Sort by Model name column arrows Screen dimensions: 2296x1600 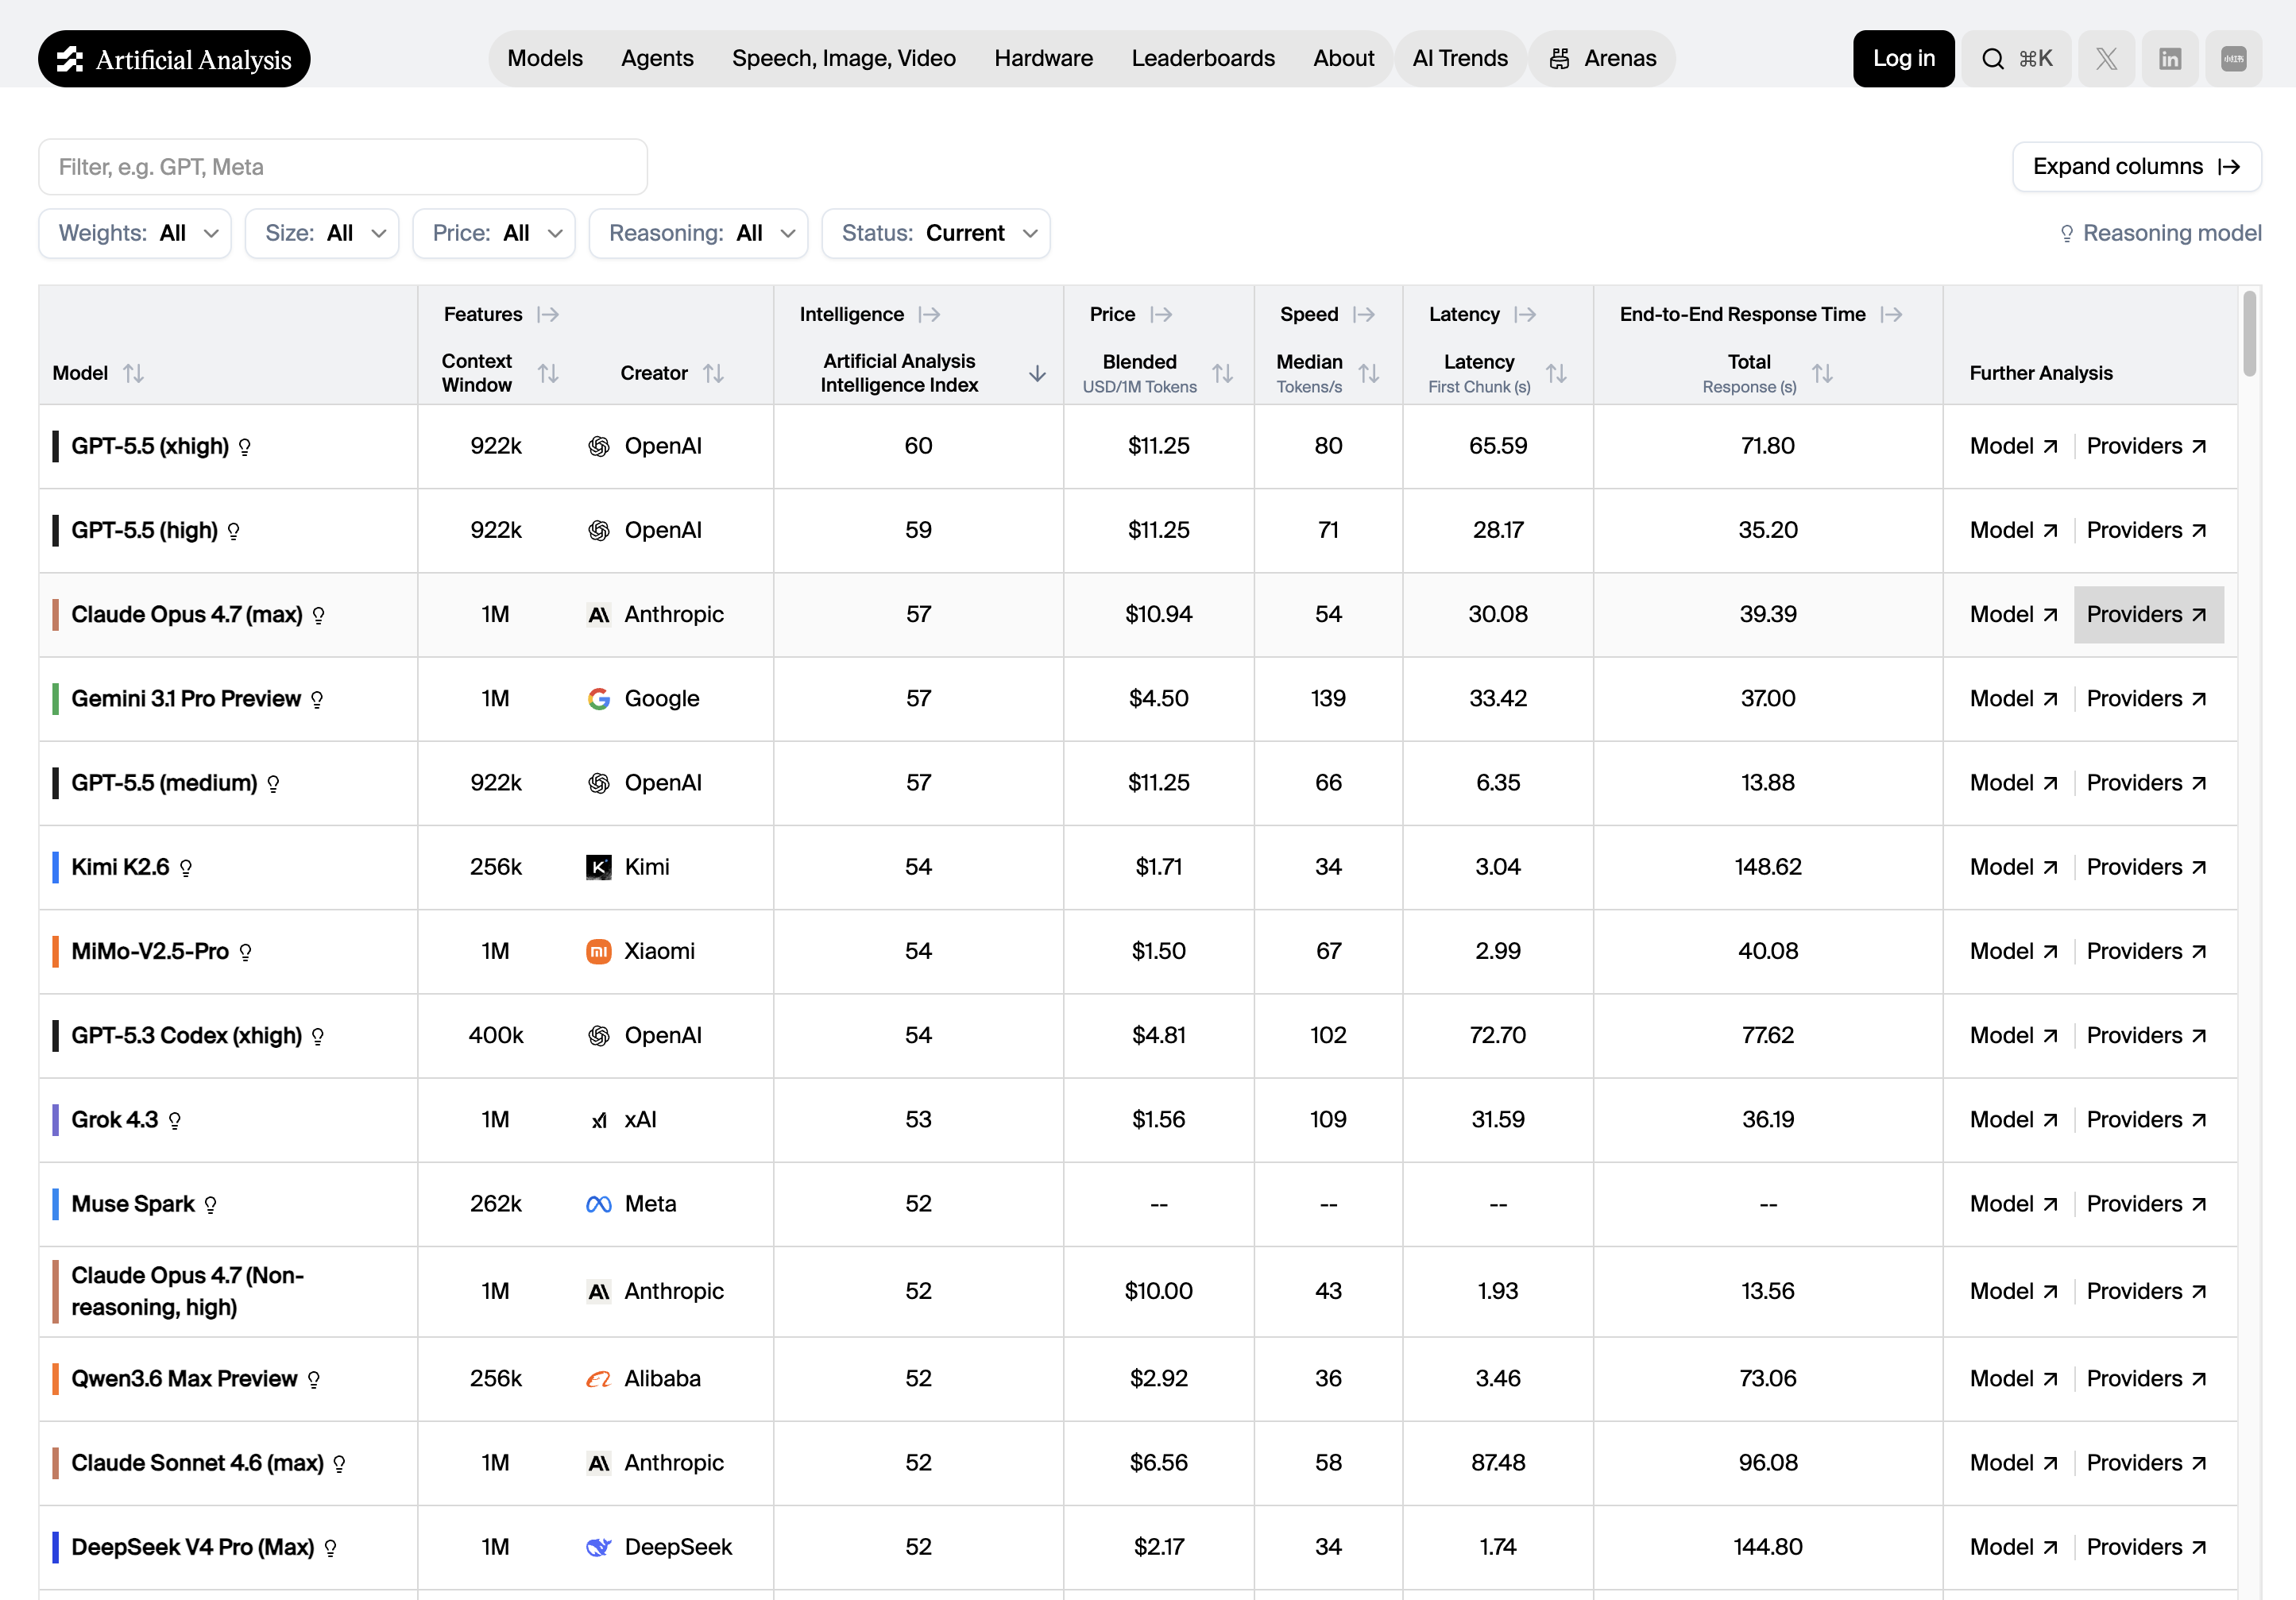[133, 373]
